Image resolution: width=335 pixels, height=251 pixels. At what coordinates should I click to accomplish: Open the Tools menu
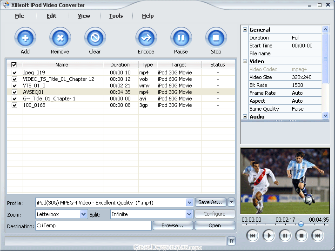point(116,16)
